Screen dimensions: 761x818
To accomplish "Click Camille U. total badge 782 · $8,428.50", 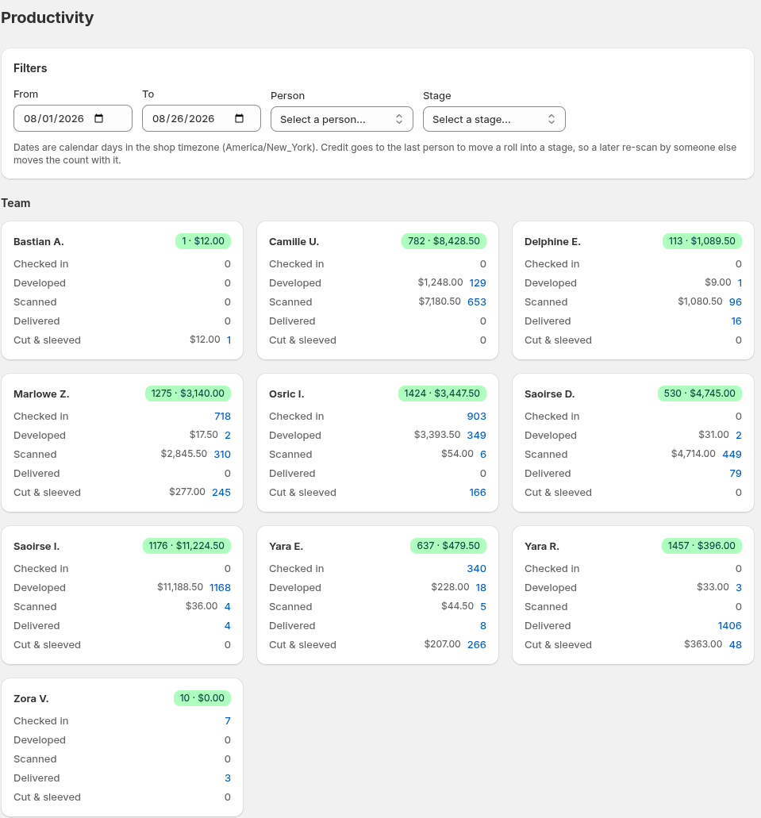I will pos(444,241).
